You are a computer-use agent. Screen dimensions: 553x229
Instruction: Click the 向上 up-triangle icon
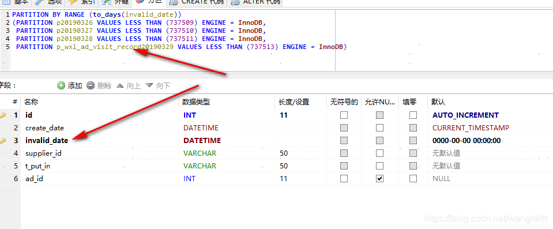121,85
